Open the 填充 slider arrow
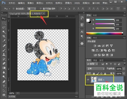 (124, 73)
